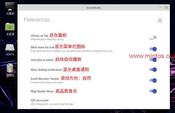This screenshot has width=175, height=113.
Task: Toggle Show desktop notifications switch
Action: point(153,70)
